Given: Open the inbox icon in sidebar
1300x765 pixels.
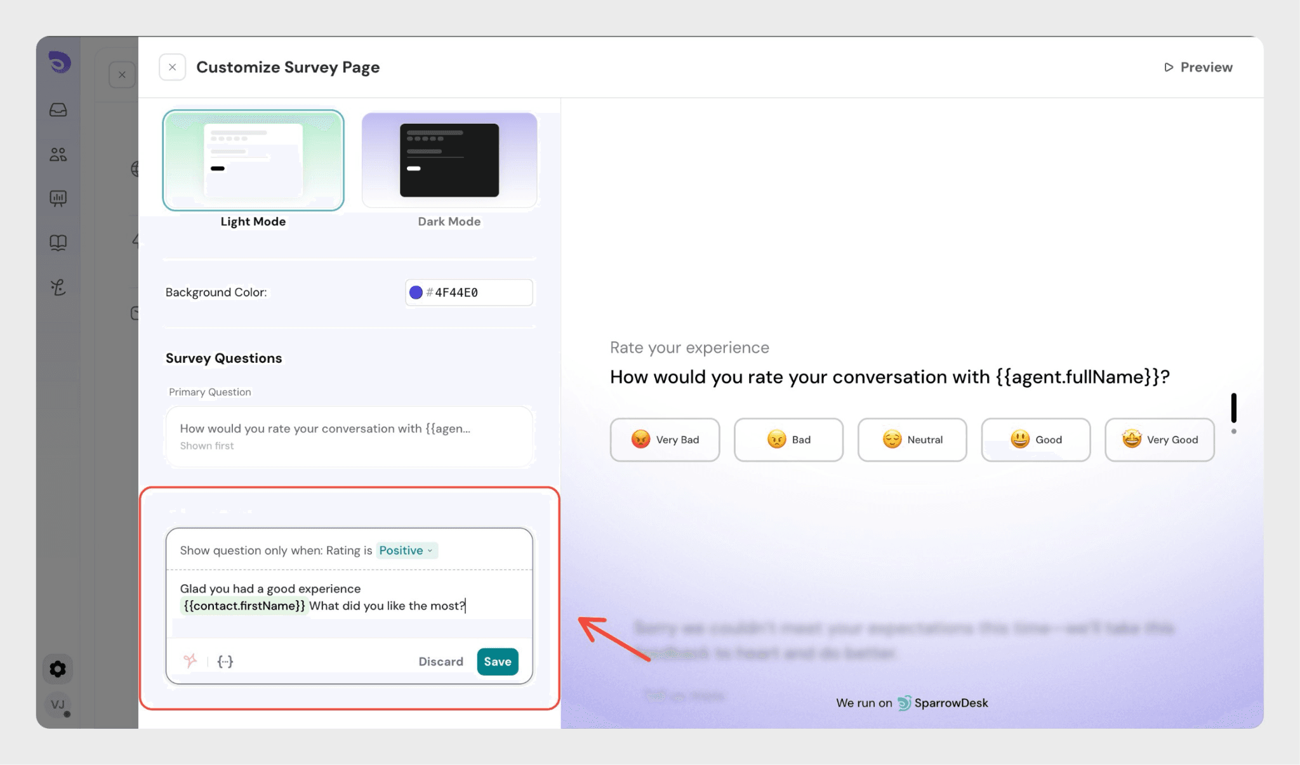Looking at the screenshot, I should tap(58, 110).
